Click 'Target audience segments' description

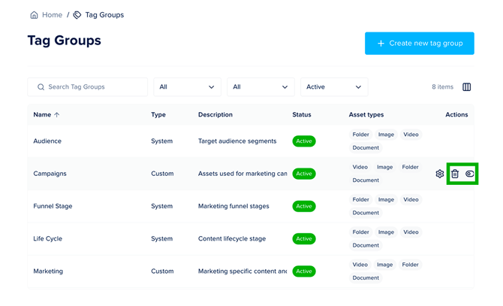[237, 141]
